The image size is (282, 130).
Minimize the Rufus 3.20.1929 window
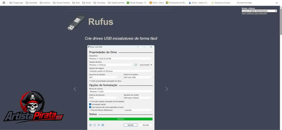coord(138,47)
